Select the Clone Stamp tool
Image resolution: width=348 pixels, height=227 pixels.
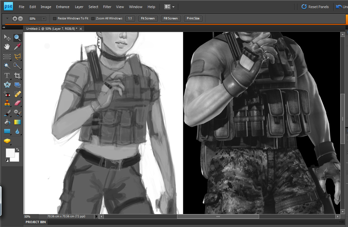tap(7, 103)
